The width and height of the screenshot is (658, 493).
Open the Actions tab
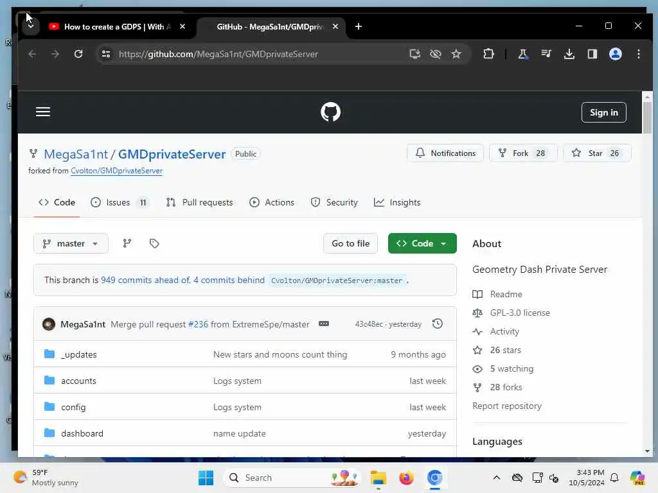272,202
